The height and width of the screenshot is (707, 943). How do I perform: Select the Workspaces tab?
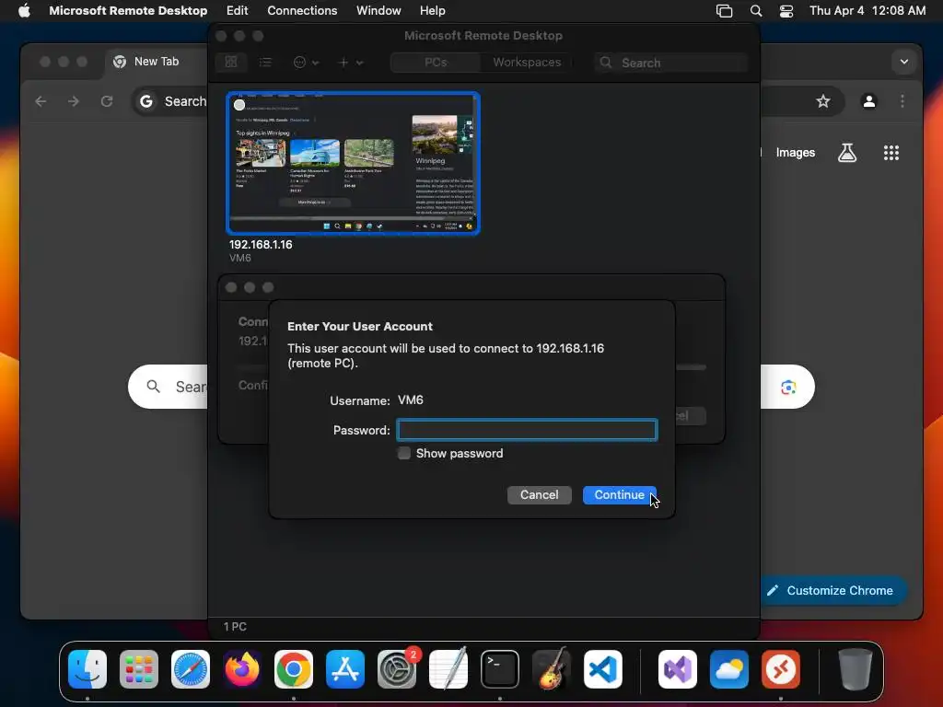click(527, 63)
